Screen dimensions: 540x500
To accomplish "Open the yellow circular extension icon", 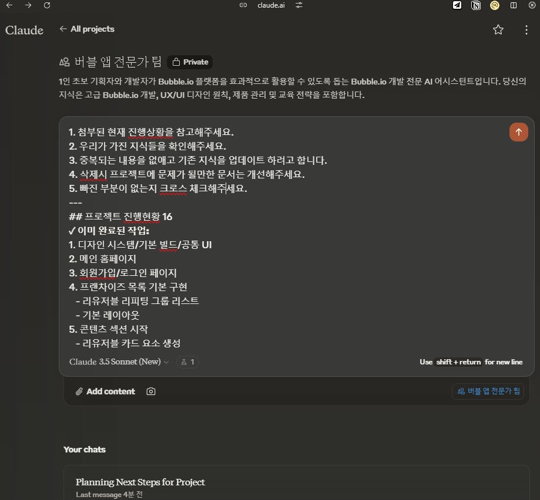I will 495,5.
